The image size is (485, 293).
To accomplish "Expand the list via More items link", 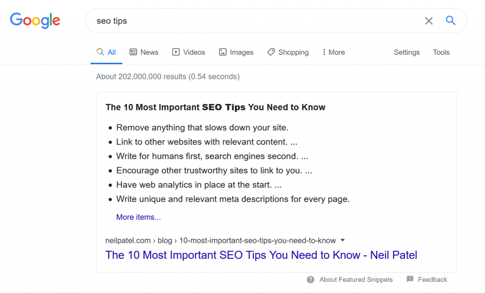I will pos(138,217).
